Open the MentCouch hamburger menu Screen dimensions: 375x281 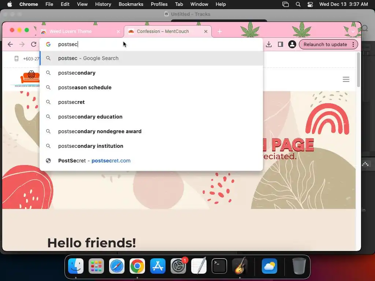tap(346, 79)
